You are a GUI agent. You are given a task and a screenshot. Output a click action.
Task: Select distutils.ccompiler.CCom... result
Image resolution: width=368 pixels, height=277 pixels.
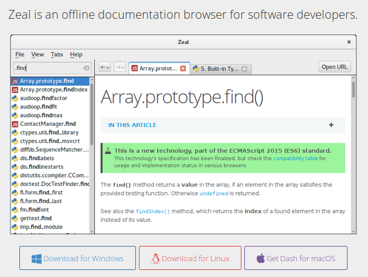click(50, 176)
